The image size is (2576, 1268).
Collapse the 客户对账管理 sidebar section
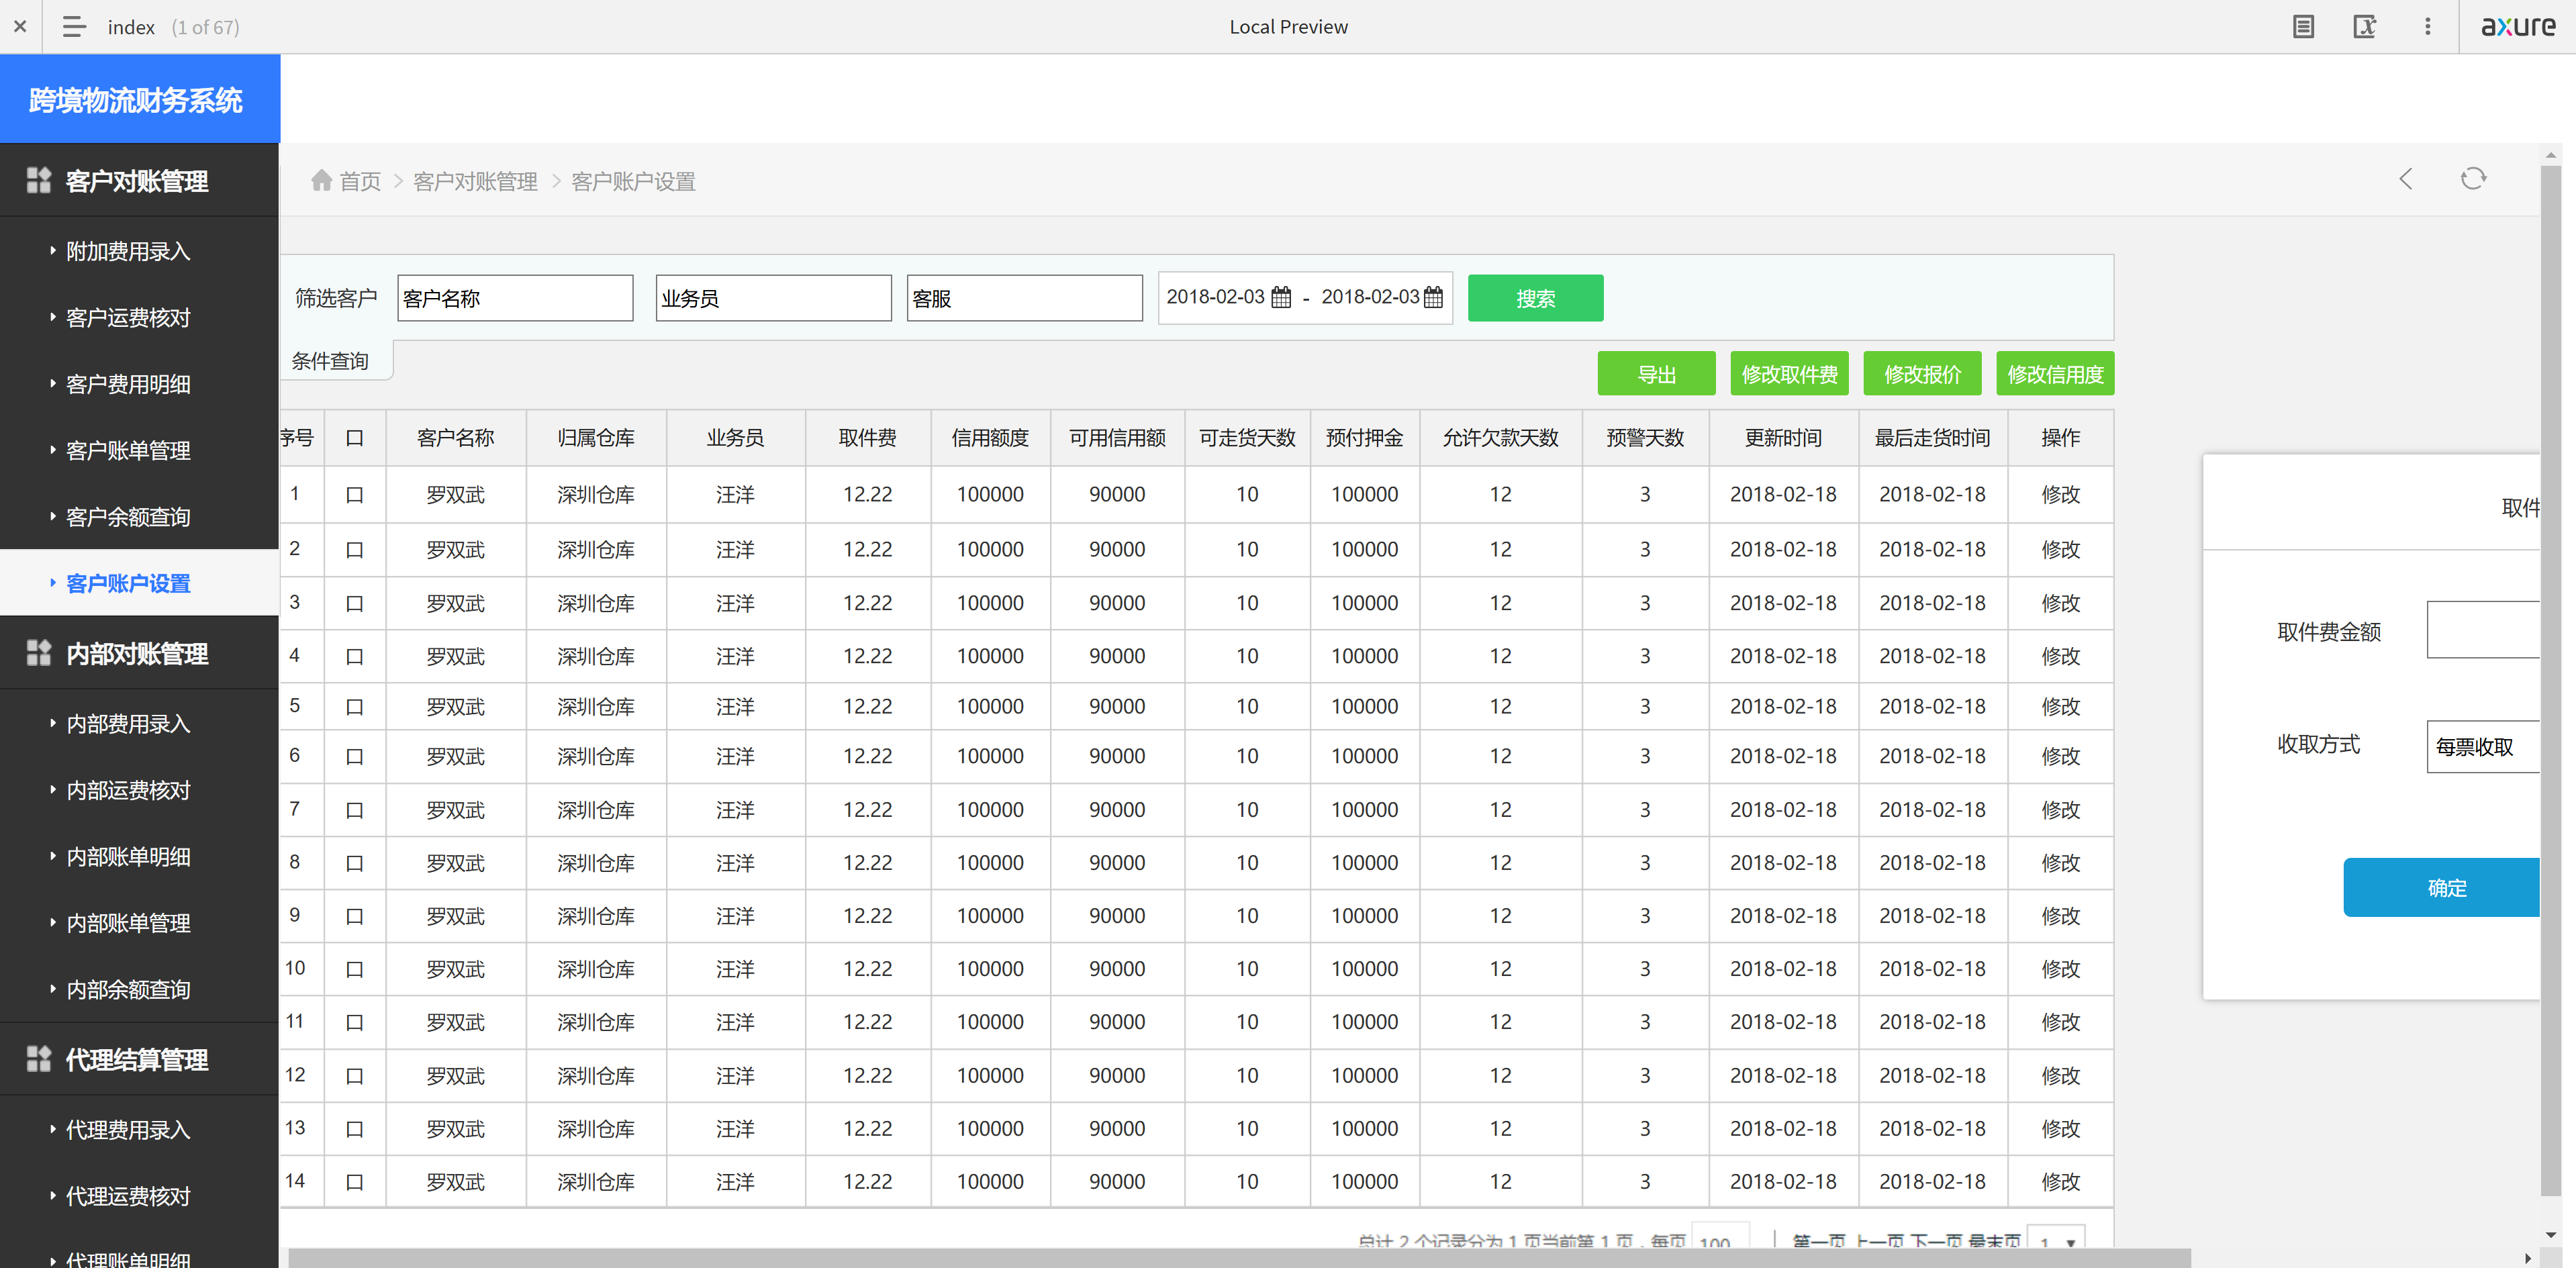(138, 181)
